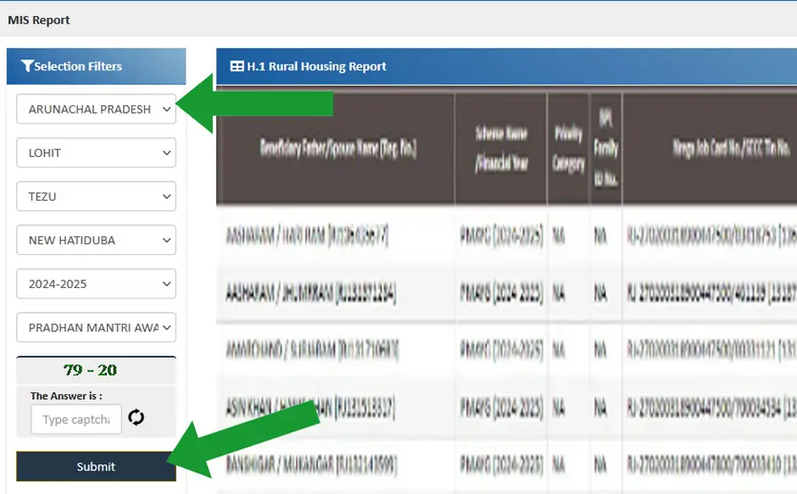
Task: Click the captcha refresh icon
Action: click(137, 418)
